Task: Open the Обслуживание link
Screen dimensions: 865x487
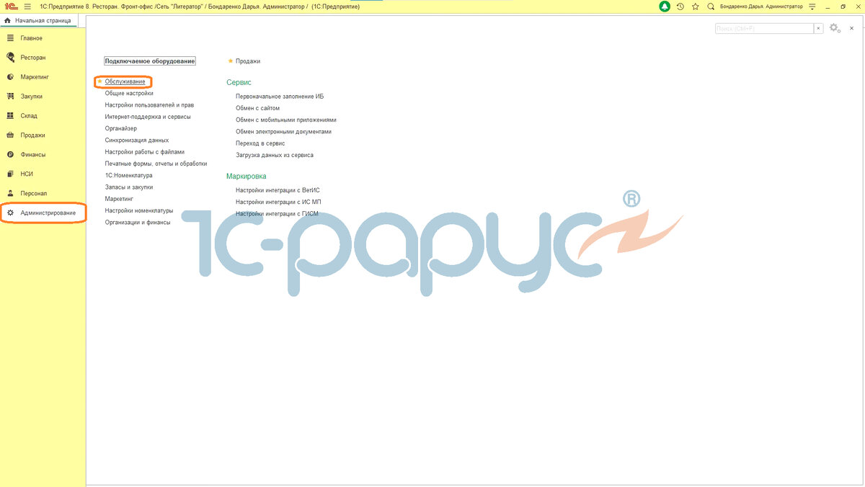Action: (x=125, y=81)
